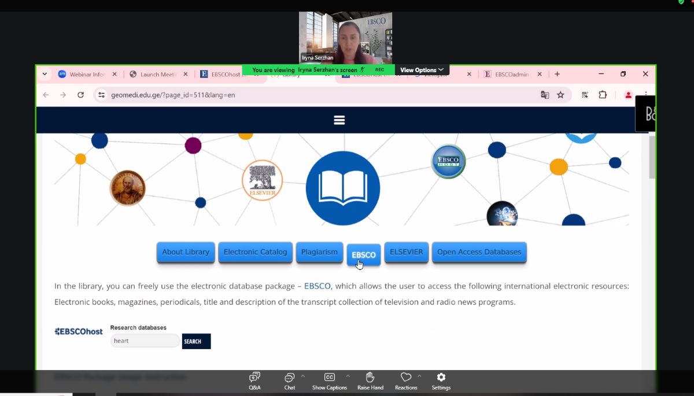Image resolution: width=694 pixels, height=396 pixels.
Task: Open the hamburger menu on the website
Action: pos(339,120)
